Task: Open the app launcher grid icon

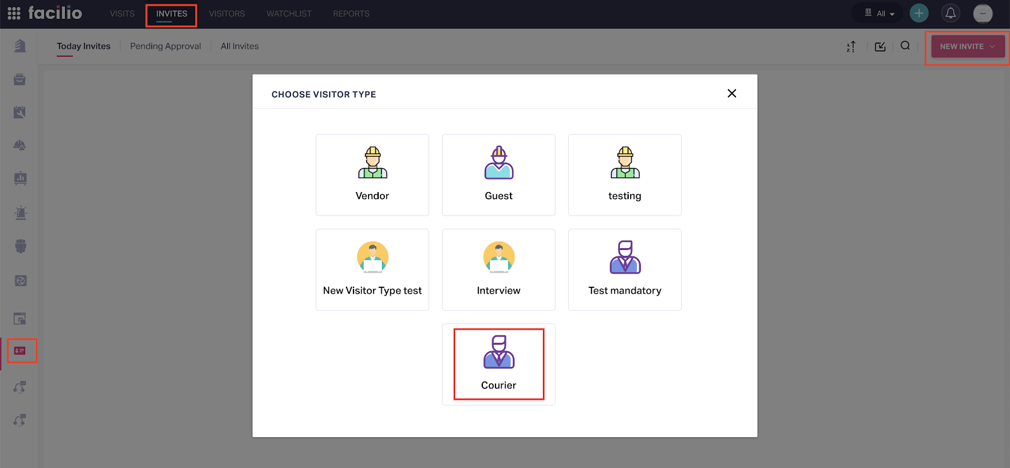Action: pyautogui.click(x=14, y=13)
